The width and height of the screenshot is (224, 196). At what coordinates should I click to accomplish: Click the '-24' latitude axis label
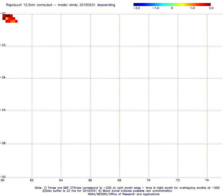(x=3, y=77)
